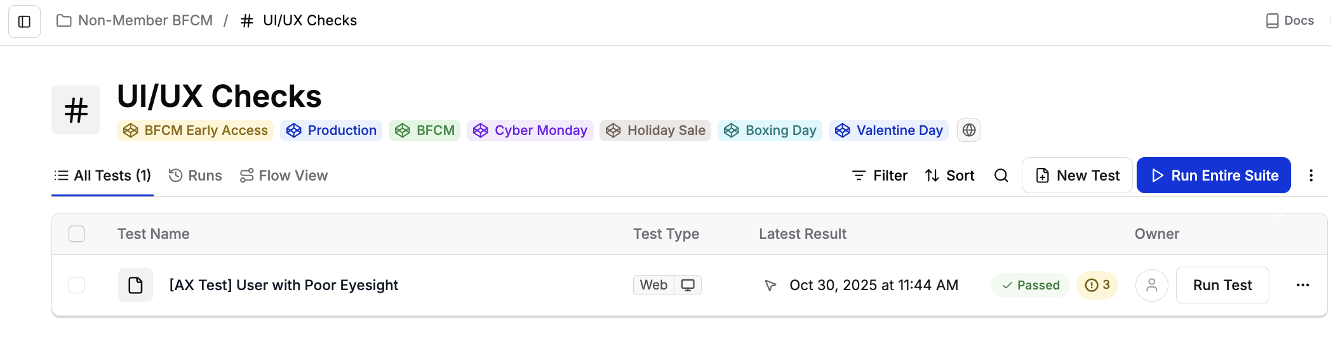
Task: Open the Sort options
Action: click(x=950, y=175)
